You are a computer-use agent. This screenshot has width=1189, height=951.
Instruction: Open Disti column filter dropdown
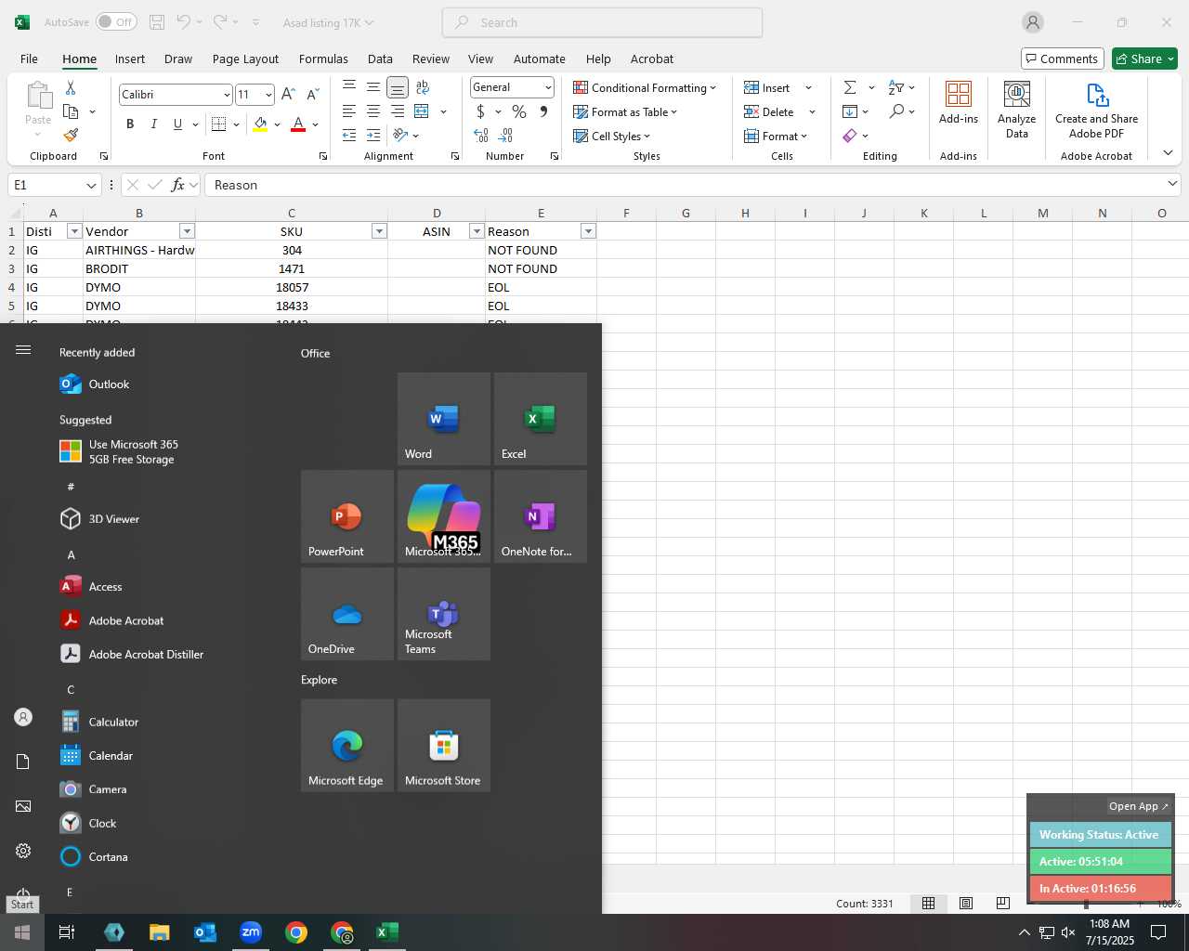coord(75,231)
